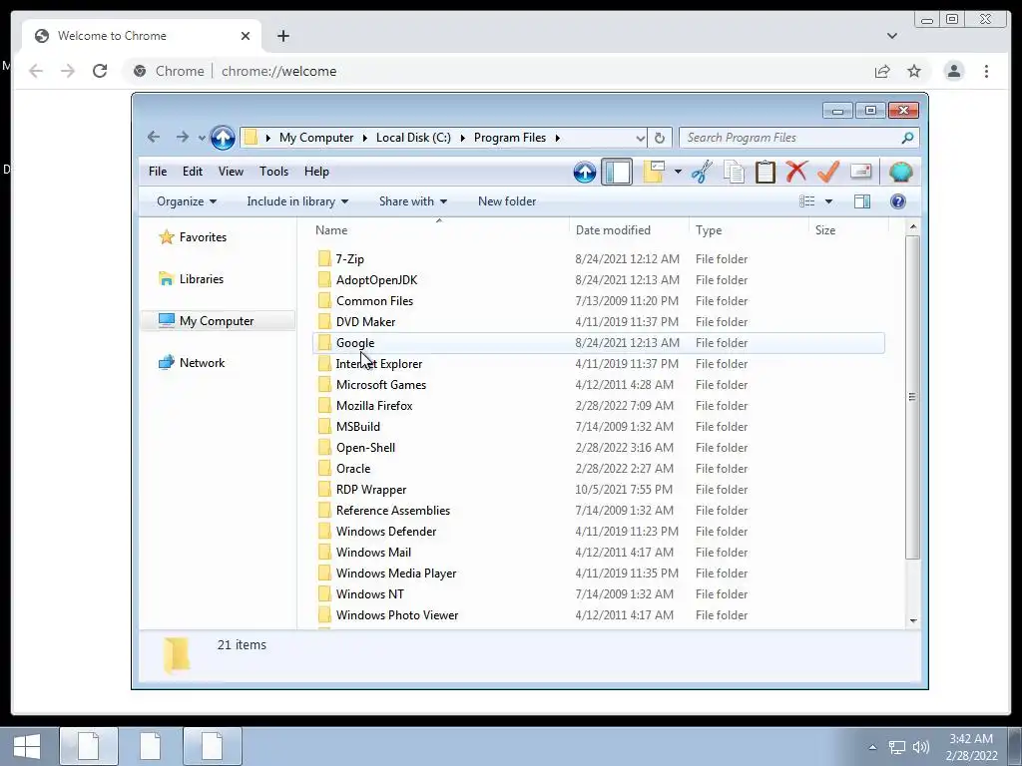Reload the page in Chrome

[100, 71]
